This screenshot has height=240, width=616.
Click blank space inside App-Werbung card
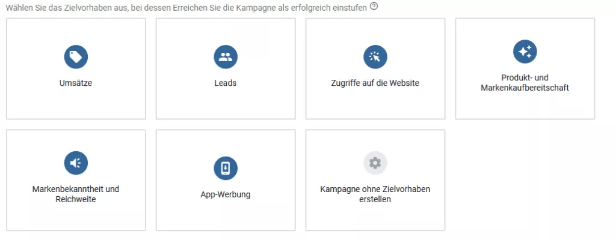(226, 215)
